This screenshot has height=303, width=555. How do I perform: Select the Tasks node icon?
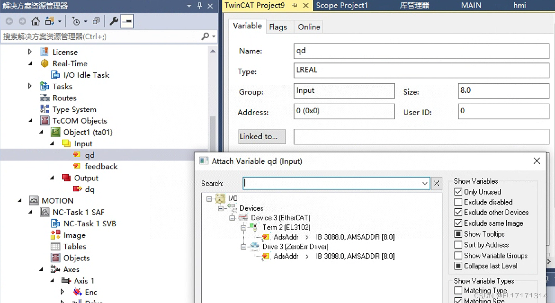(44, 86)
